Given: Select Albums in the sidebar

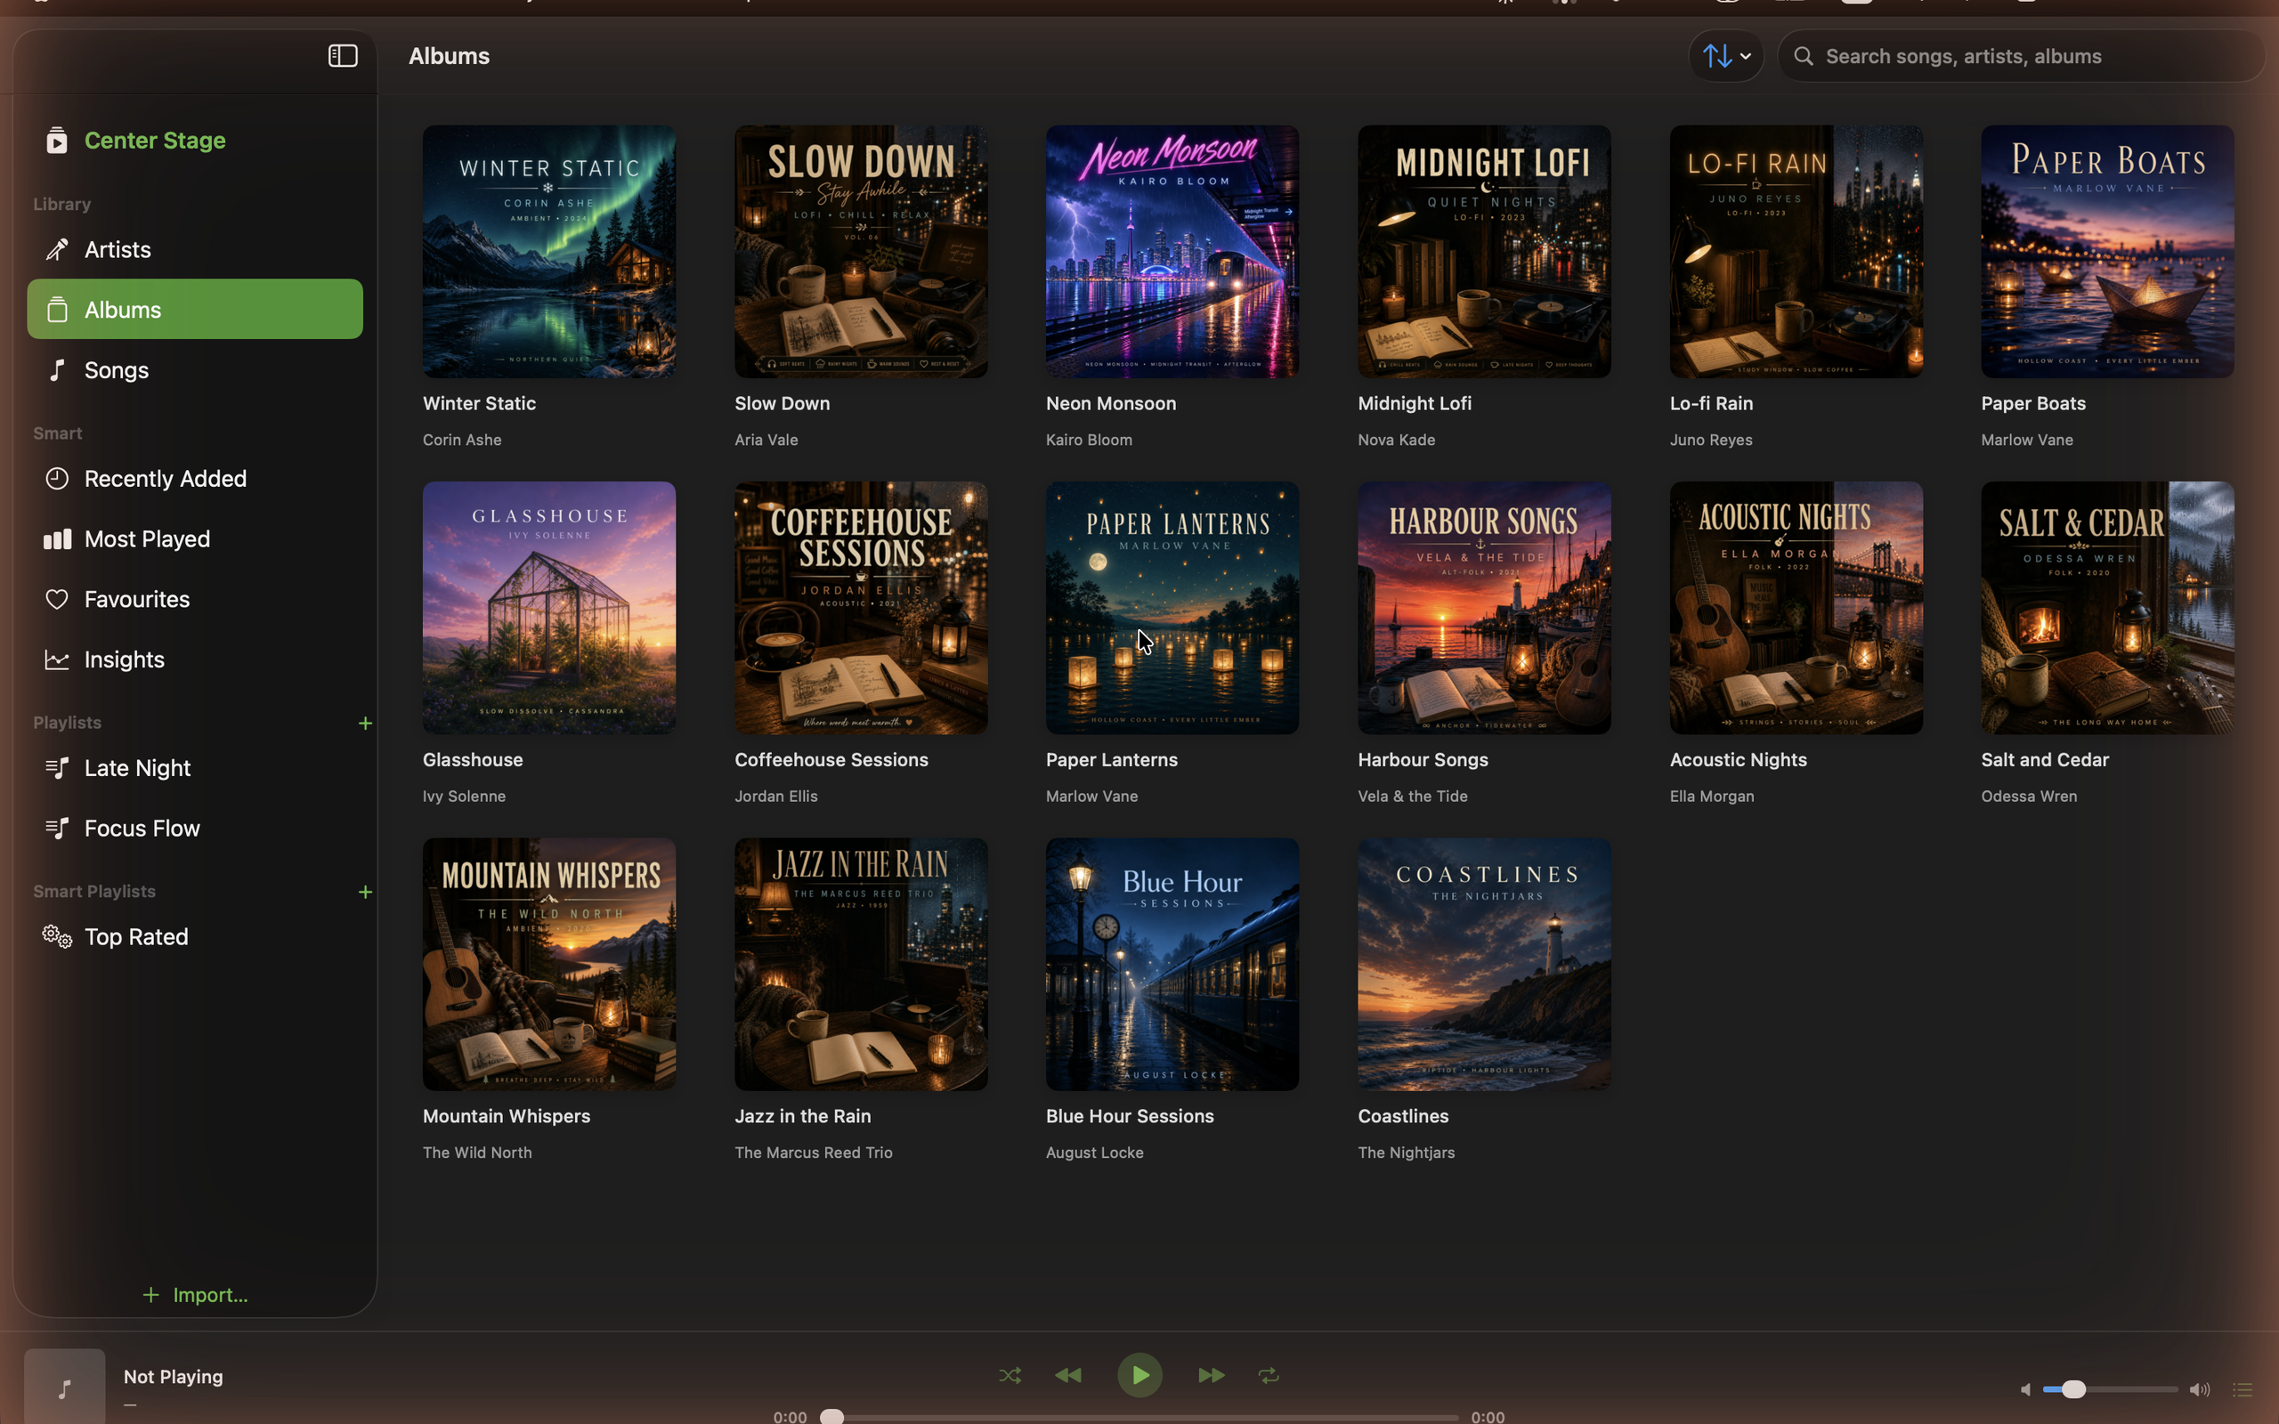Looking at the screenshot, I should pos(195,309).
